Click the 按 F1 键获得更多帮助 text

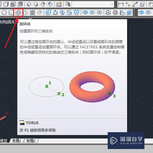[x=38, y=130]
